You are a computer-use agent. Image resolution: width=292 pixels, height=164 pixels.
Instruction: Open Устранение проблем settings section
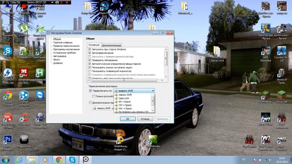tap(64, 53)
